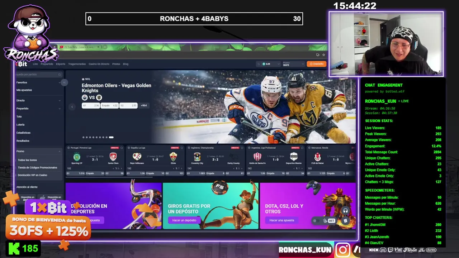
Task: Click Hacer una apuesta on Dota banner
Action: pyautogui.click(x=281, y=220)
